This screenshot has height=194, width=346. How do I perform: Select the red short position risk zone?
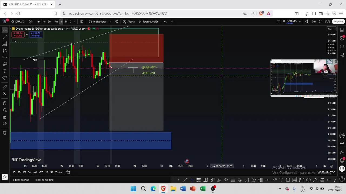point(137,48)
